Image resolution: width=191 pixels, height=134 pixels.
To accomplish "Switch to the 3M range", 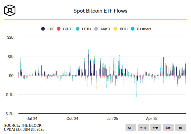I will (168, 128).
